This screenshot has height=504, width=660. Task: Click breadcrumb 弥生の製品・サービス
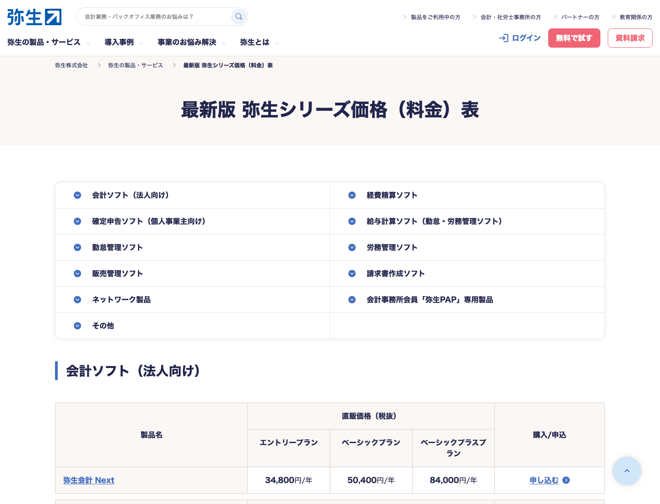136,66
